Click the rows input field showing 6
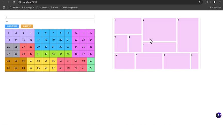Image resolution: width=223 pixels, height=125 pixels. [x=50, y=17]
